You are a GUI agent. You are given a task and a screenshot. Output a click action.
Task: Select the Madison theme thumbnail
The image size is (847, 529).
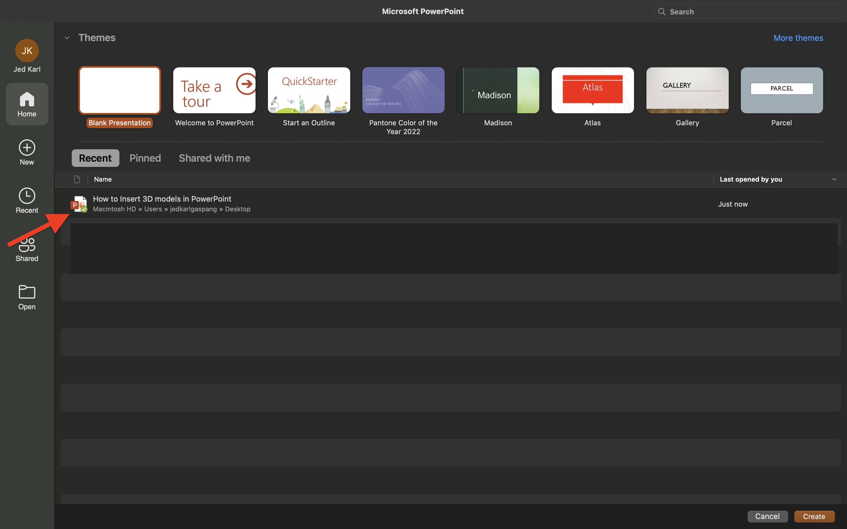coord(498,90)
